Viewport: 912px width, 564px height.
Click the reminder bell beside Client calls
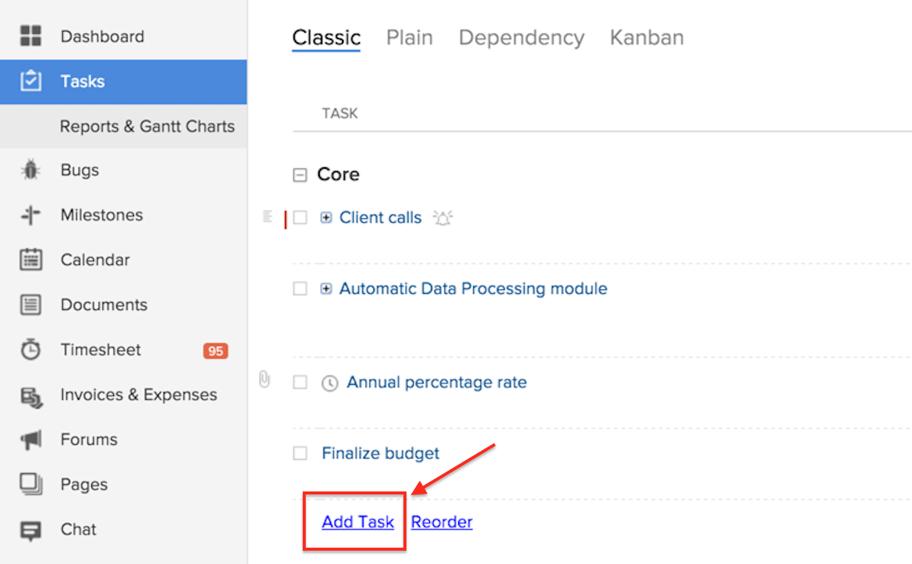pos(443,218)
